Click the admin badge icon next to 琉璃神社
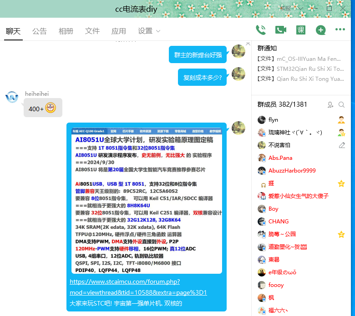 click(x=341, y=133)
